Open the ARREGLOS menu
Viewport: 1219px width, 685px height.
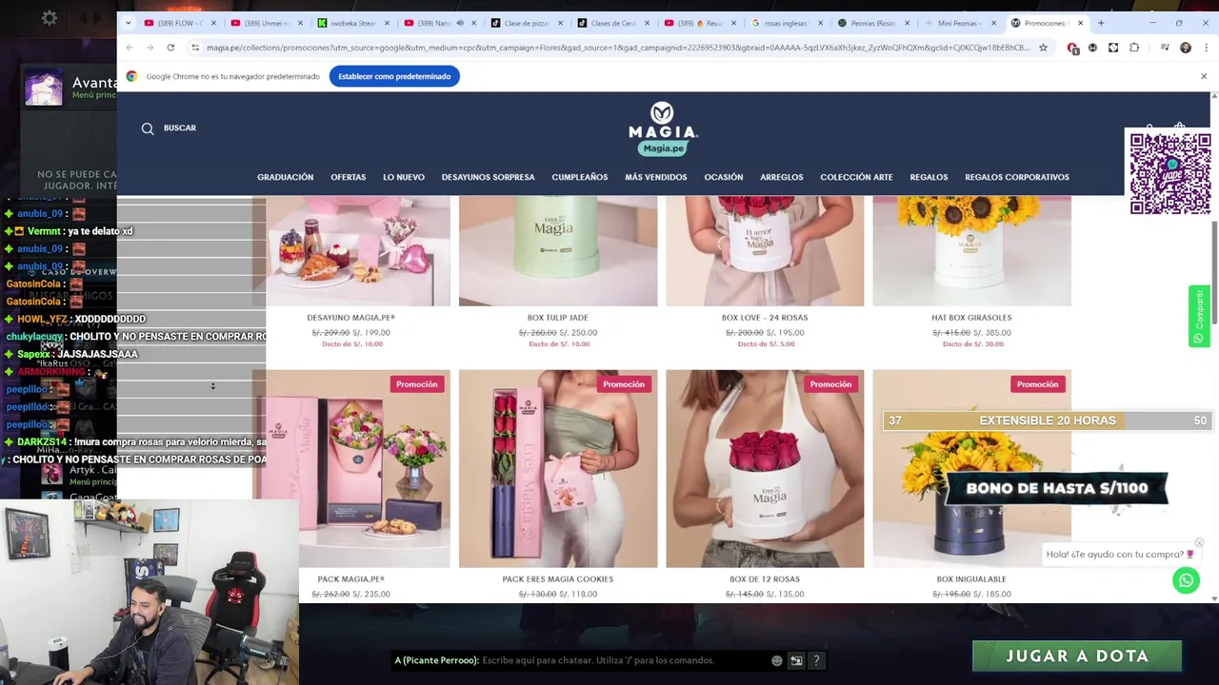pos(781,177)
